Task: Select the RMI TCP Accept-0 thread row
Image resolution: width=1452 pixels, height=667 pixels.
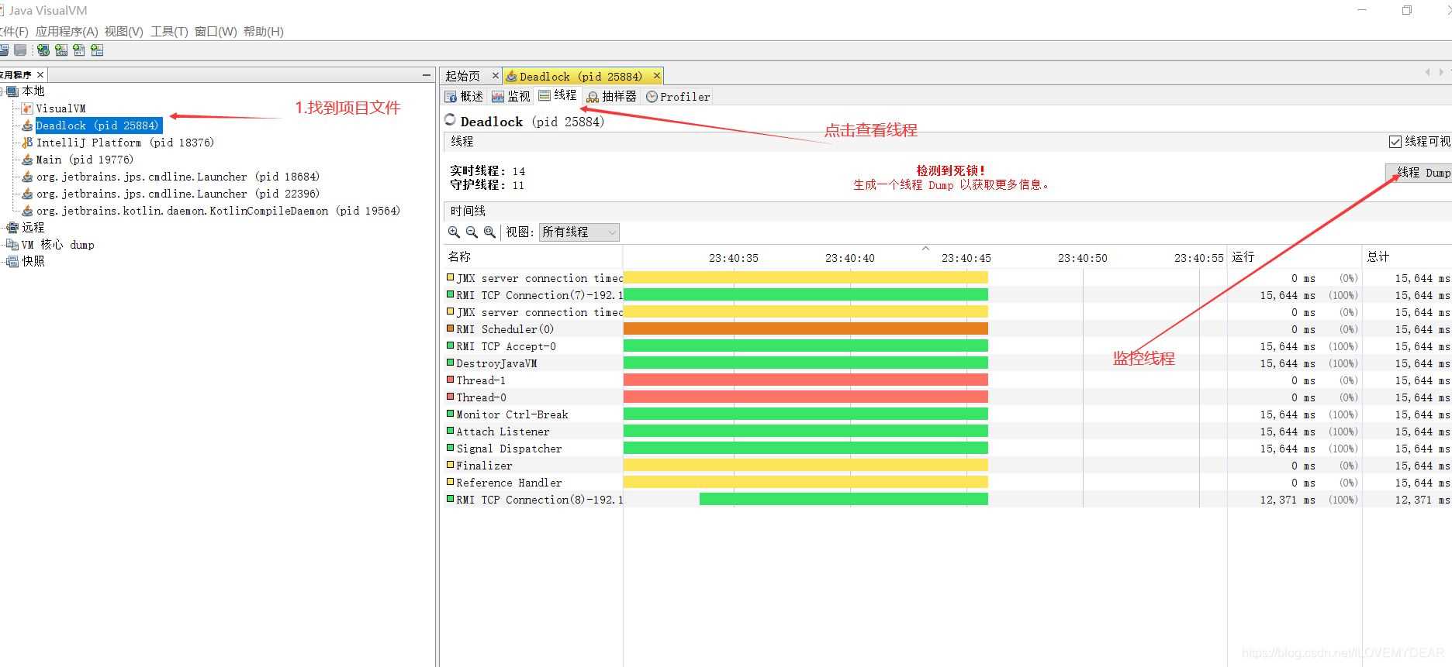Action: [946, 346]
